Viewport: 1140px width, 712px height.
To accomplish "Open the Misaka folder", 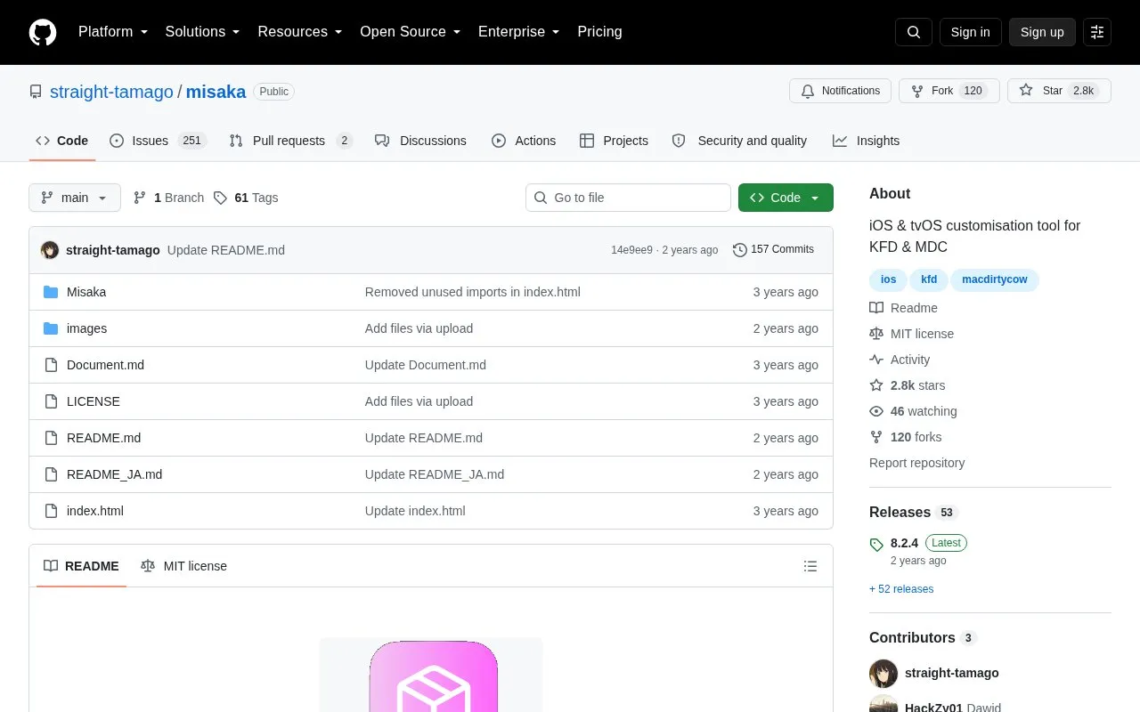I will 86,292.
